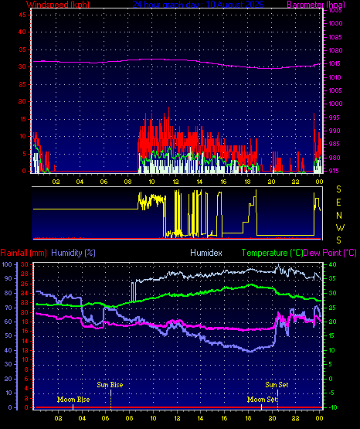Image resolution: width=360 pixels, height=429 pixels.
Task: Click the Temperature (°C) legend label
Action: click(x=272, y=253)
